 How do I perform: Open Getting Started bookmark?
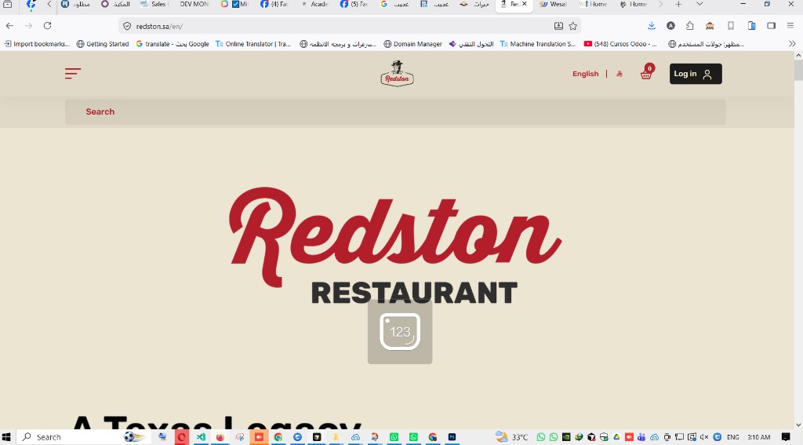point(103,44)
